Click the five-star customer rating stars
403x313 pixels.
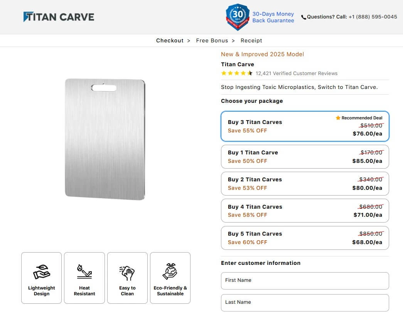pos(236,73)
